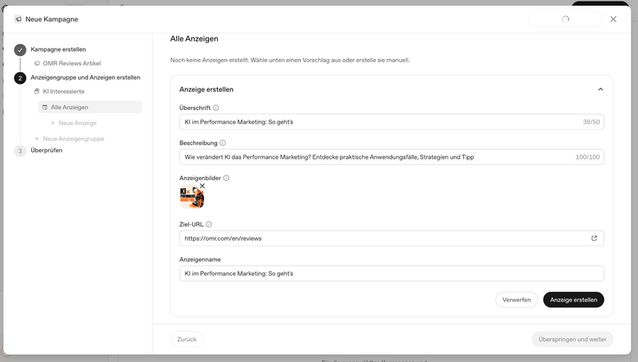Click the icon beside Alle Anzeigen
Image resolution: width=638 pixels, height=362 pixels.
[45, 108]
